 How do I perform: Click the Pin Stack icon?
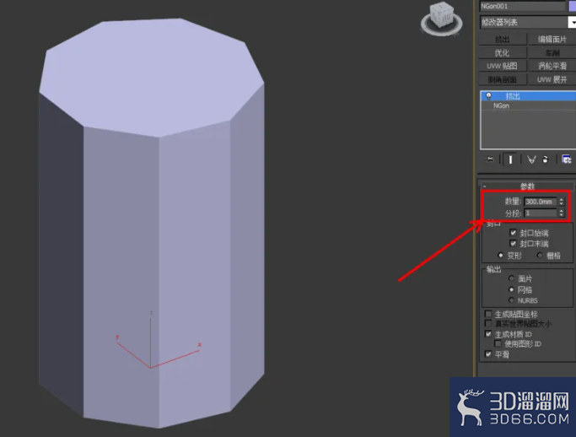(x=489, y=159)
